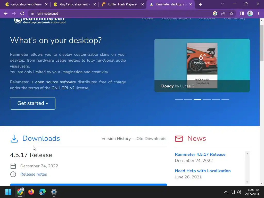264x198 pixels.
Task: Click the 4.5.17 Release heading
Action: (x=31, y=155)
